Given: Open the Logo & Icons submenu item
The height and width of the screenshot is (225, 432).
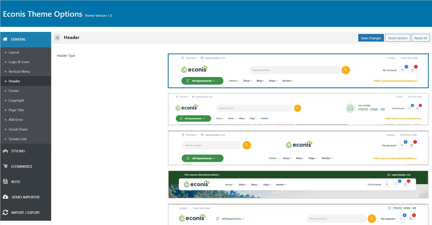Looking at the screenshot, I should tap(19, 62).
